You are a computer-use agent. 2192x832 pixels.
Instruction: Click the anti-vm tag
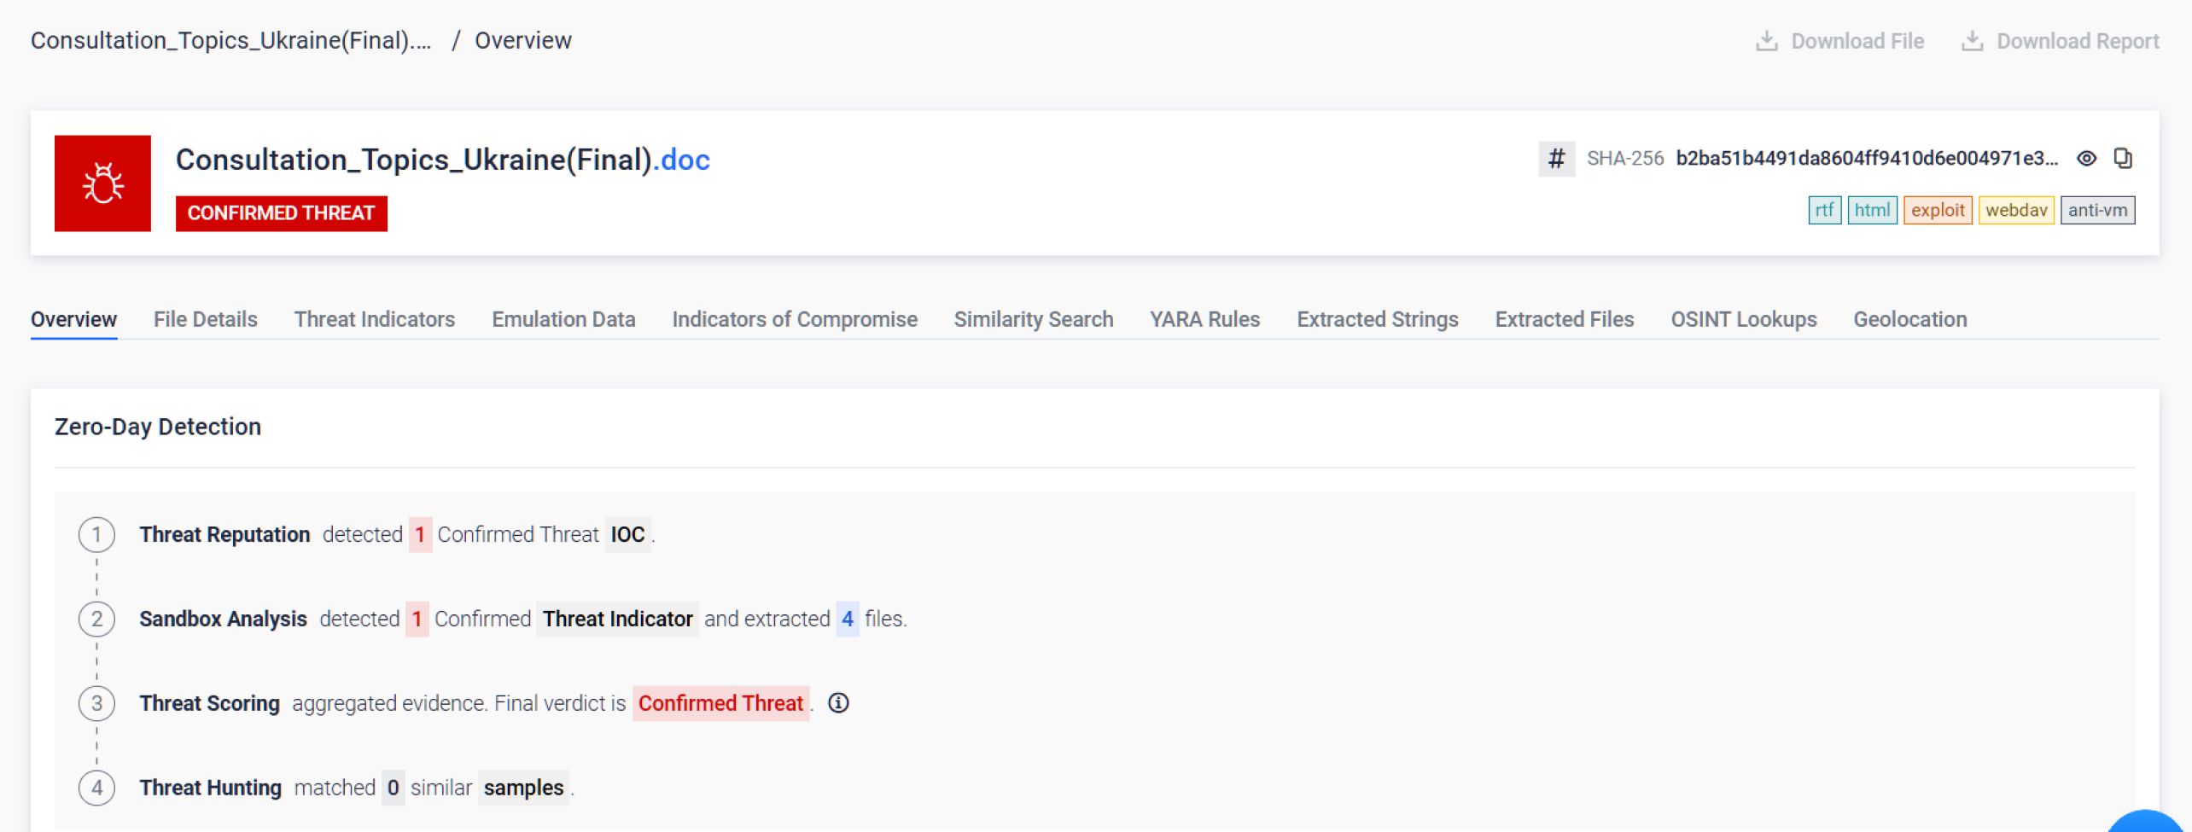[2097, 211]
